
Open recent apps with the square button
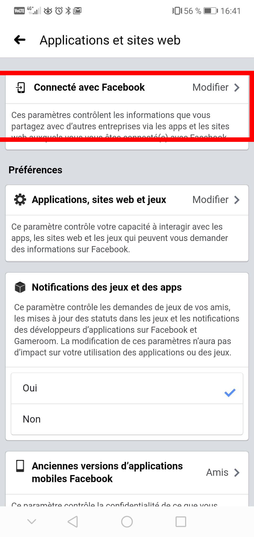pos(181,522)
